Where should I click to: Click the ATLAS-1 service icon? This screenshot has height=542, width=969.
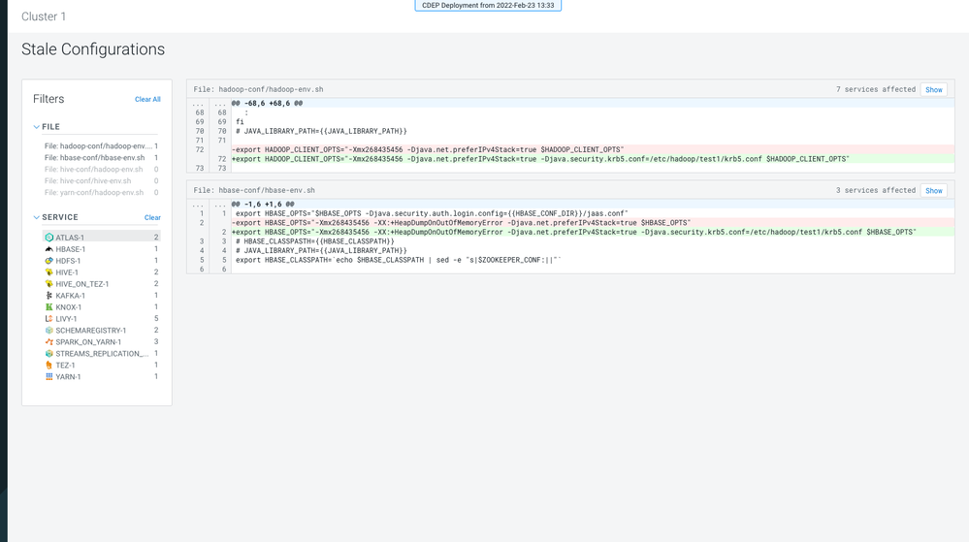click(x=48, y=238)
